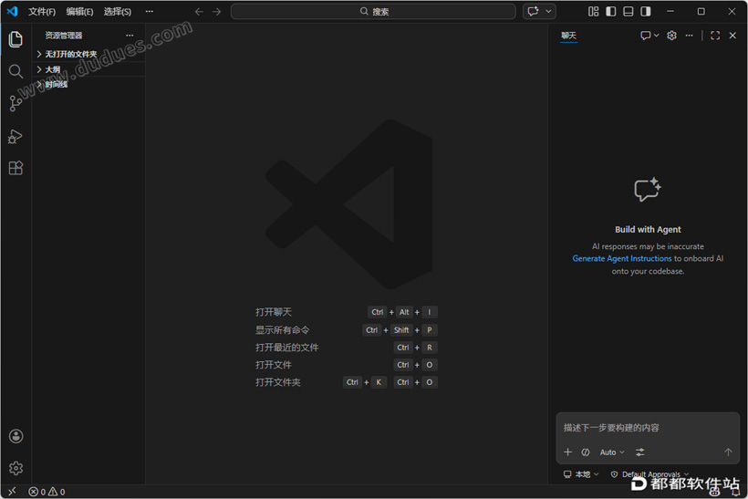748x499 pixels.
Task: Click the remote window status bar icon
Action: (x=12, y=492)
